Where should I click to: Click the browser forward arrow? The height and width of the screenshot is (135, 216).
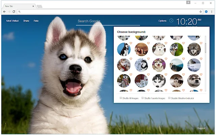click(9, 12)
